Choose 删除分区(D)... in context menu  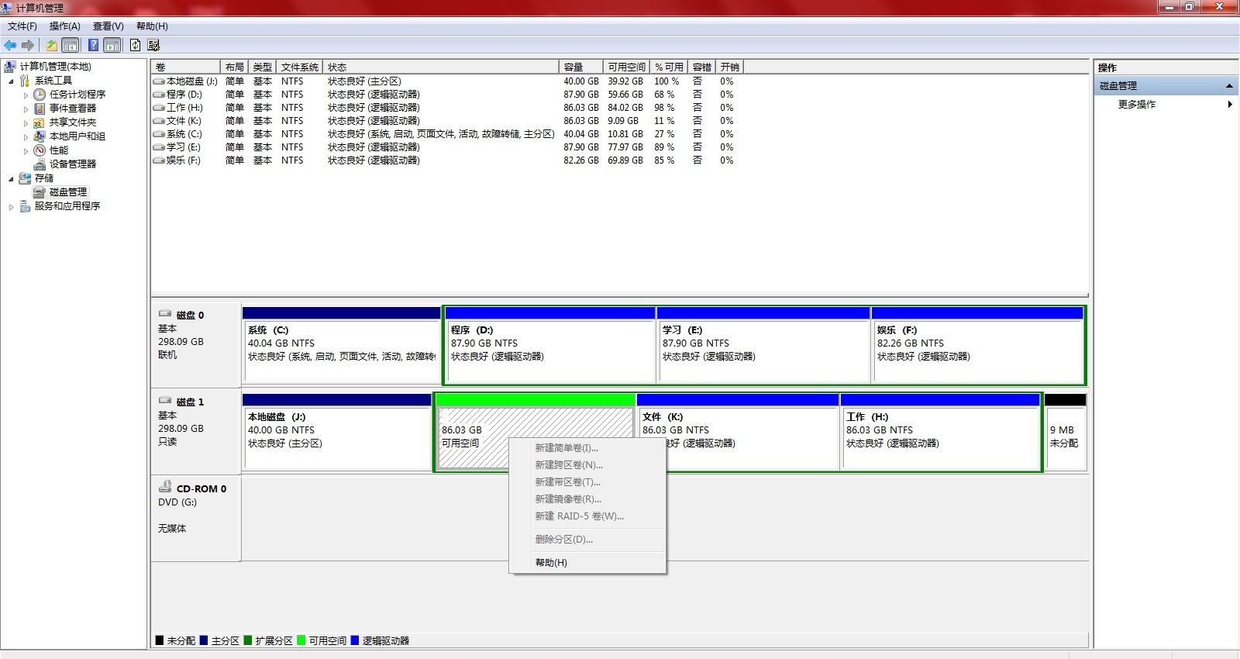(587, 540)
